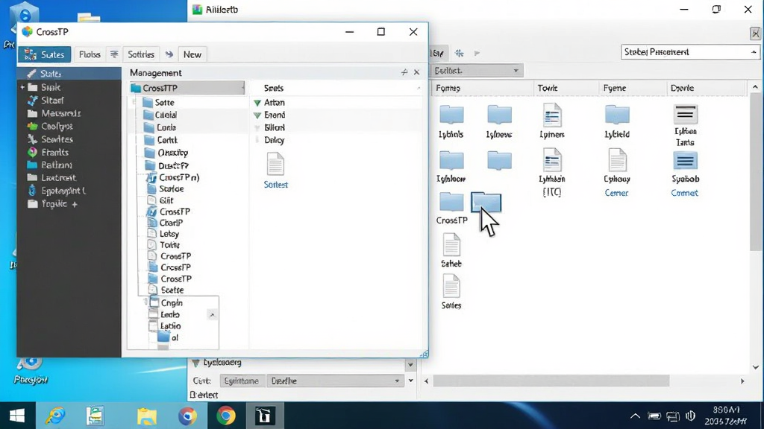Viewport: 764px width, 429px height.
Task: Click the up arrow beside Leoko
Action: coord(212,315)
